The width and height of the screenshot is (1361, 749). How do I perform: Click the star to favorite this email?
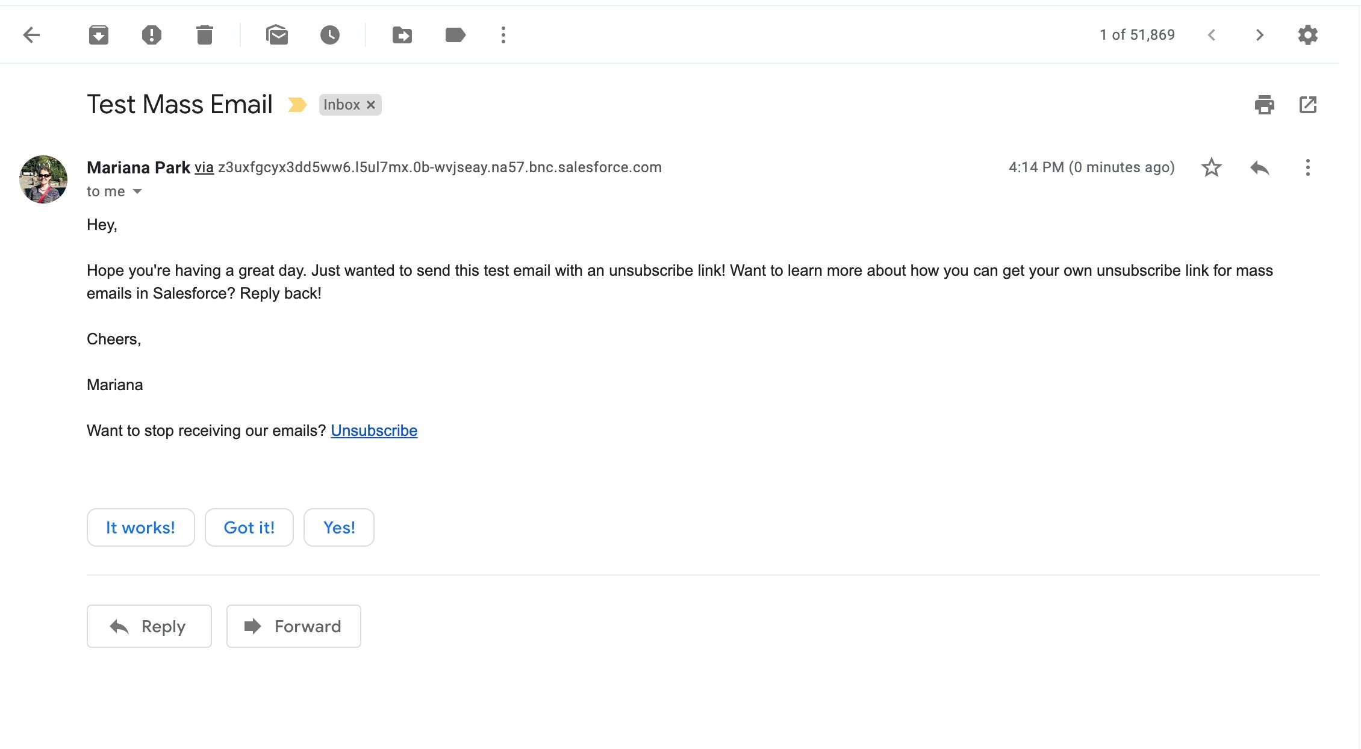[1210, 167]
